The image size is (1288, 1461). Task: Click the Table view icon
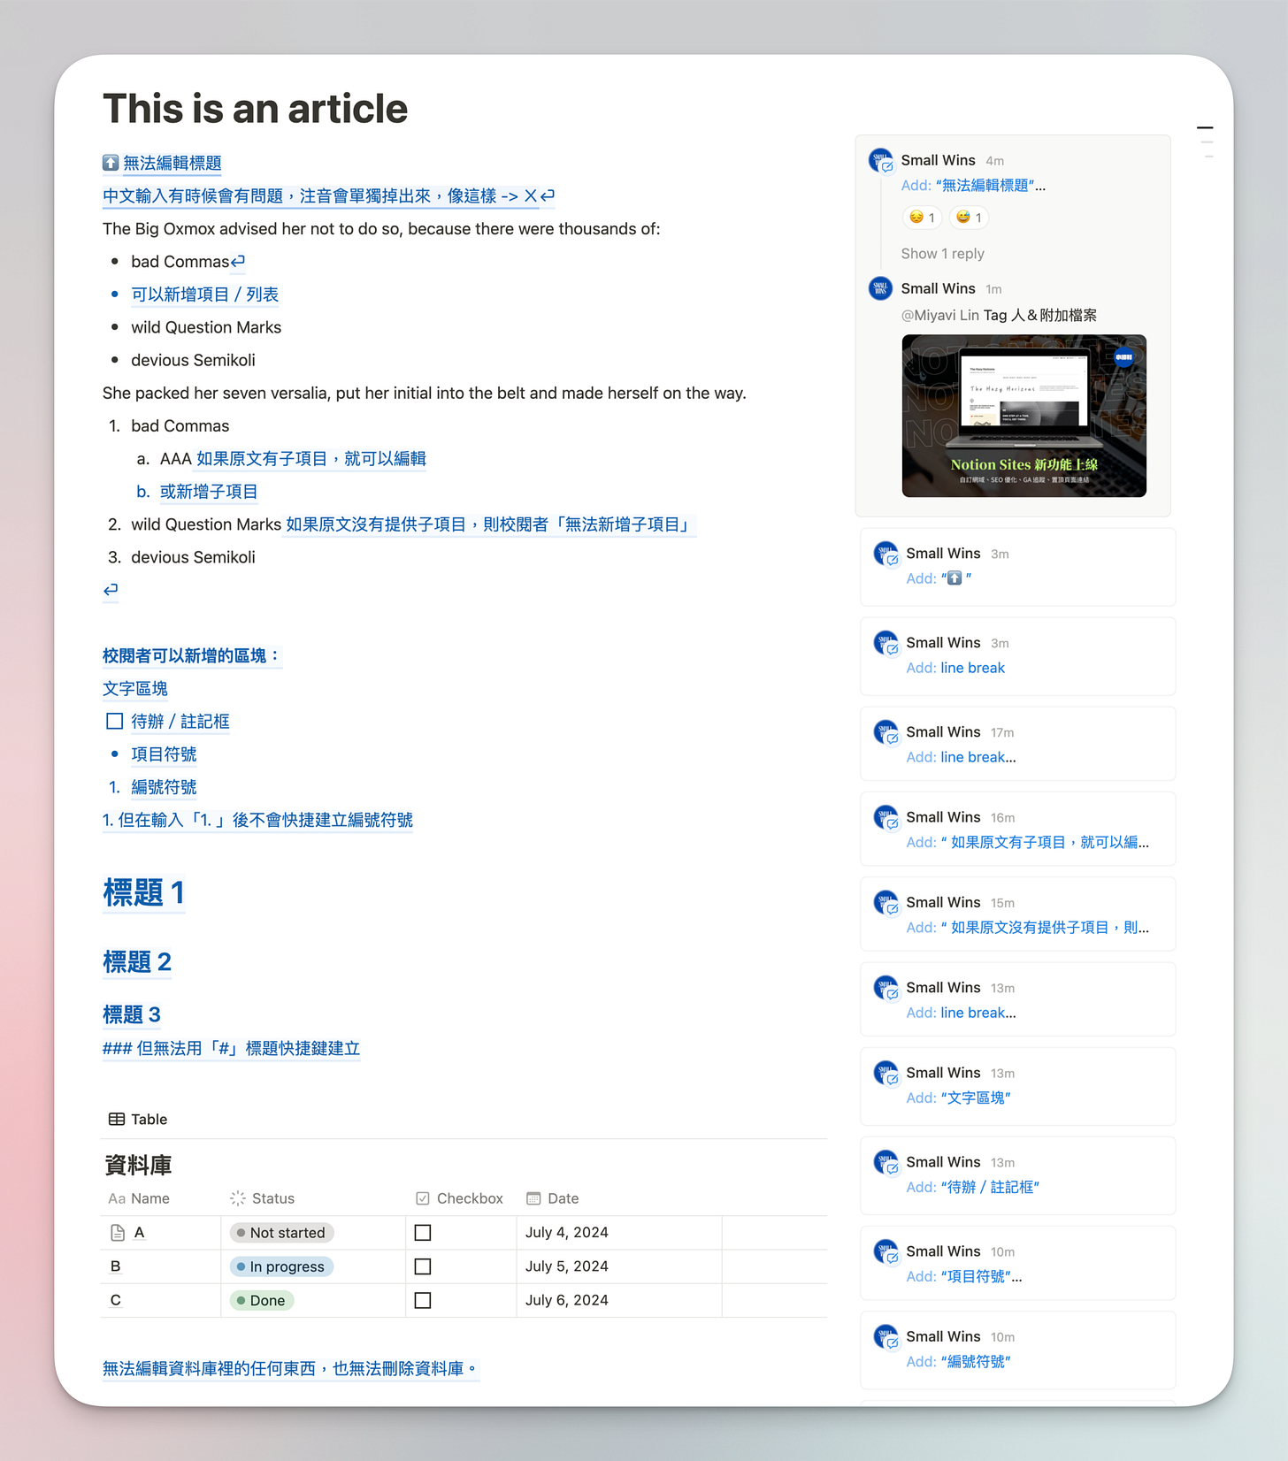[x=117, y=1119]
